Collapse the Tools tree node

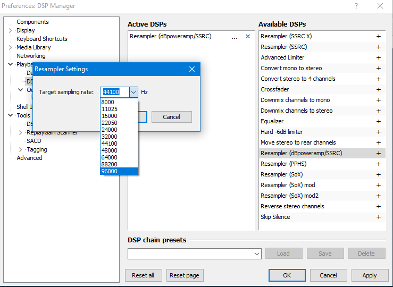(x=10, y=115)
